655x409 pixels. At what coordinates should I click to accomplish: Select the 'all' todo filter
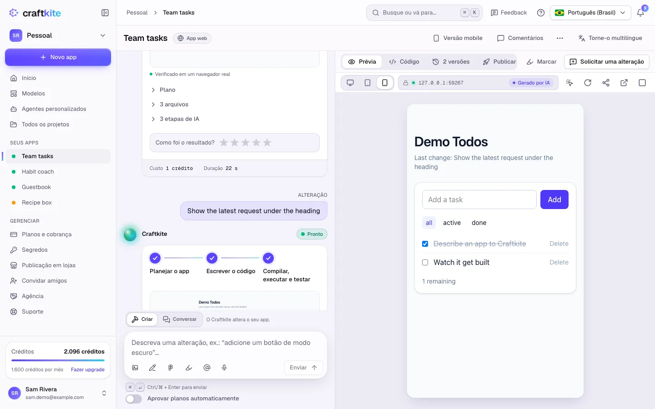pos(429,223)
